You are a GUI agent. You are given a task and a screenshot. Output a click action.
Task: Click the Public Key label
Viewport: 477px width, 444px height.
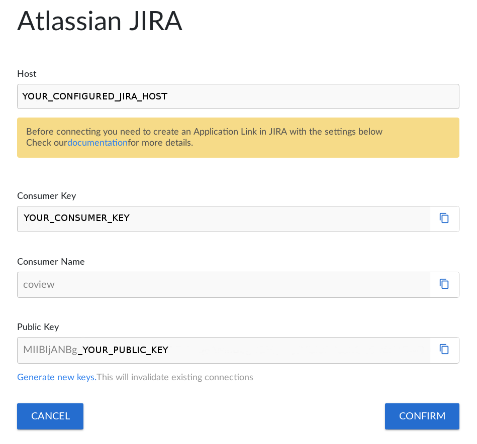coord(38,327)
